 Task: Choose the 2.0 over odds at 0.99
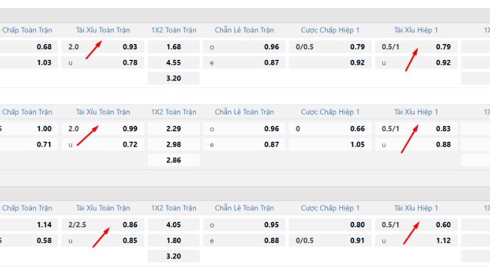click(129, 129)
